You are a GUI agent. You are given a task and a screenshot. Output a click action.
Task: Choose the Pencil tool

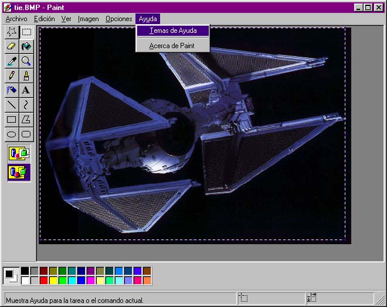coord(12,76)
